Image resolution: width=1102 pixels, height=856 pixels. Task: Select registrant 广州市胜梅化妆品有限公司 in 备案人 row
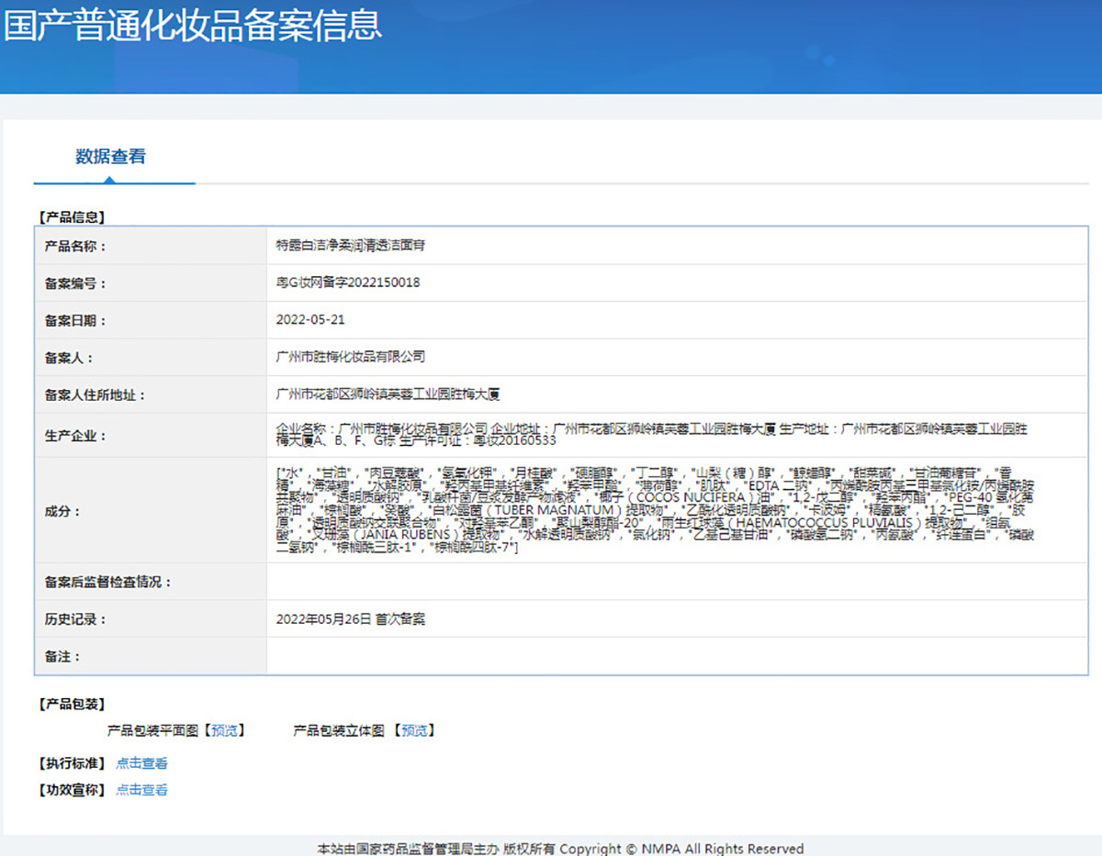(x=350, y=357)
